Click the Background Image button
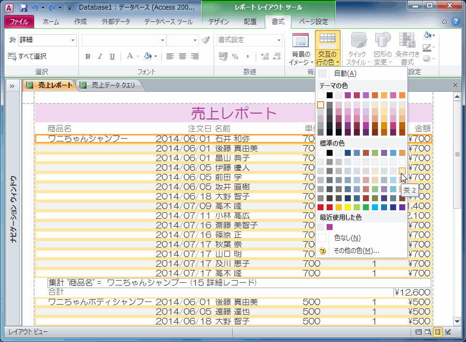Screen dimensions: 466x342 (x=300, y=48)
